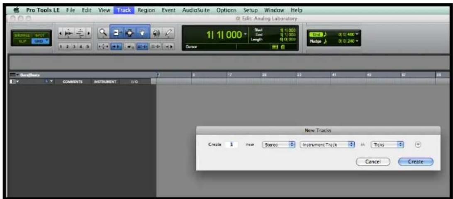This screenshot has height=199, width=453.
Task: Open the Pro Tools LE menu
Action: [42, 10]
